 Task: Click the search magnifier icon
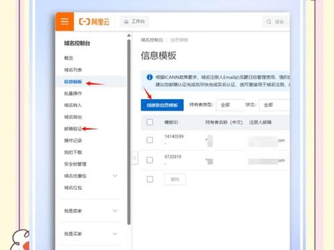click(x=269, y=22)
